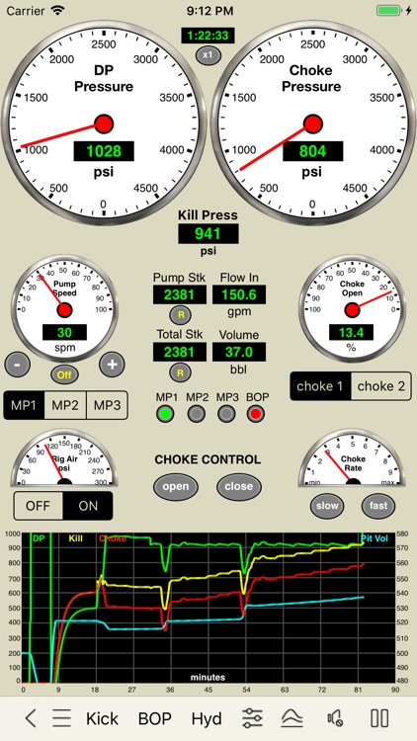417x741 pixels.
Task: Tap the Pump Stk 2381 value
Action: pyautogui.click(x=179, y=294)
